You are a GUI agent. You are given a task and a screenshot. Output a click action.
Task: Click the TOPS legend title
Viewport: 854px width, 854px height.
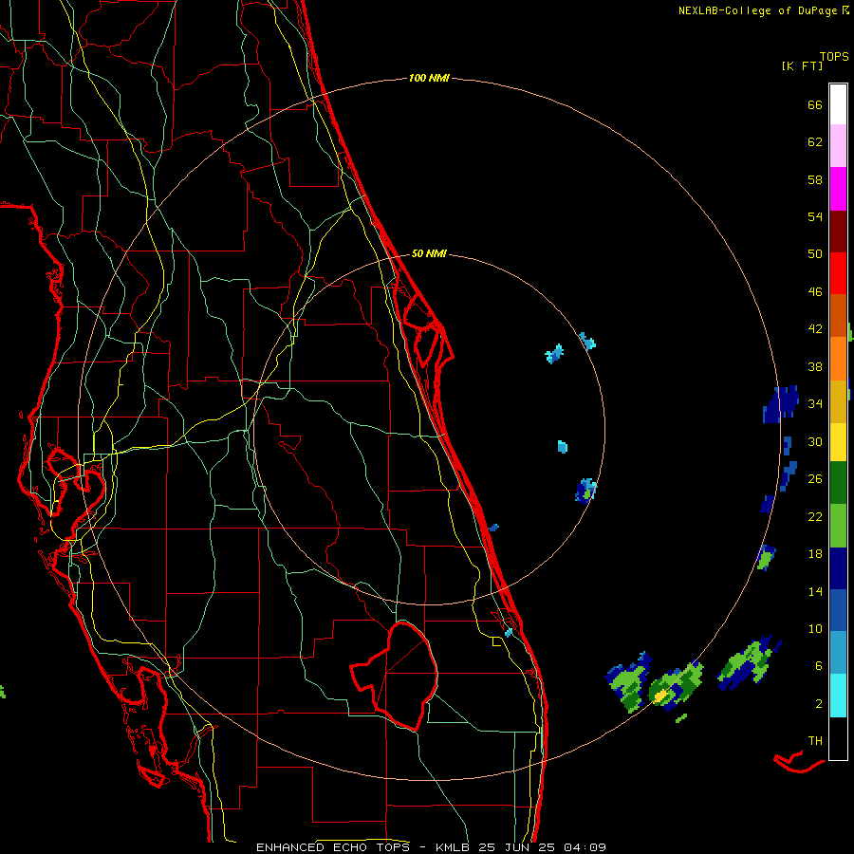click(x=834, y=57)
